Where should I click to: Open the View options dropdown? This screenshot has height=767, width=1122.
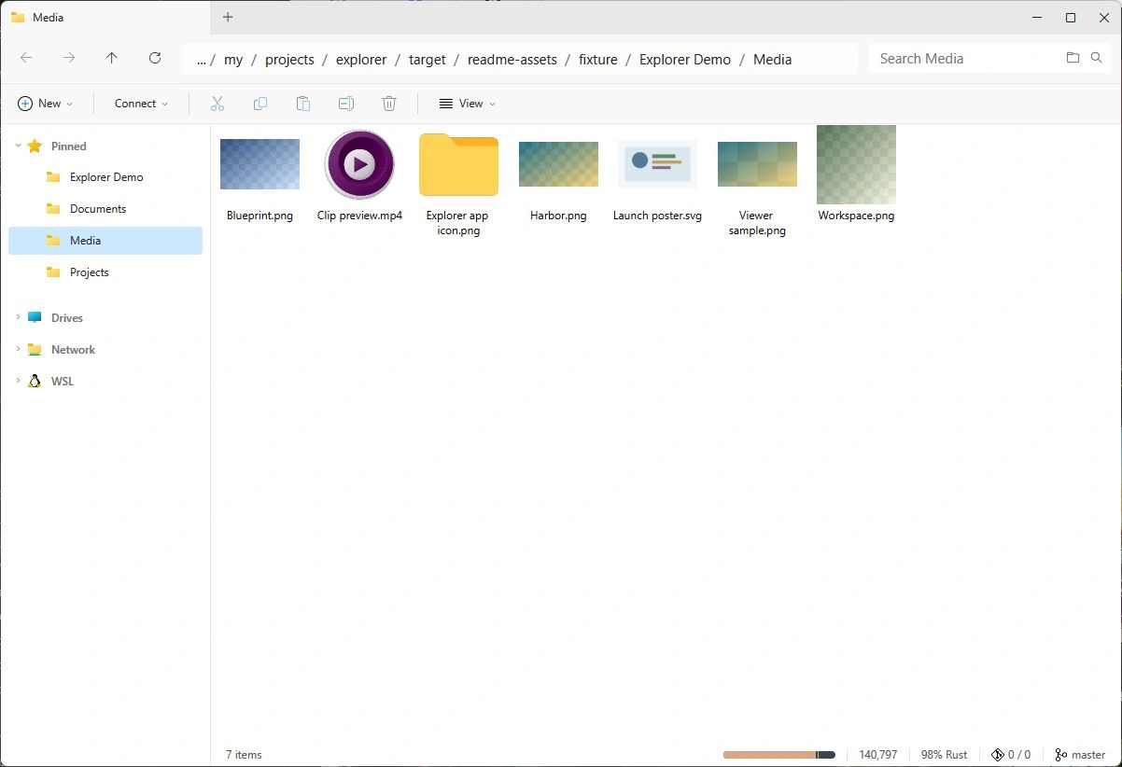tap(467, 104)
